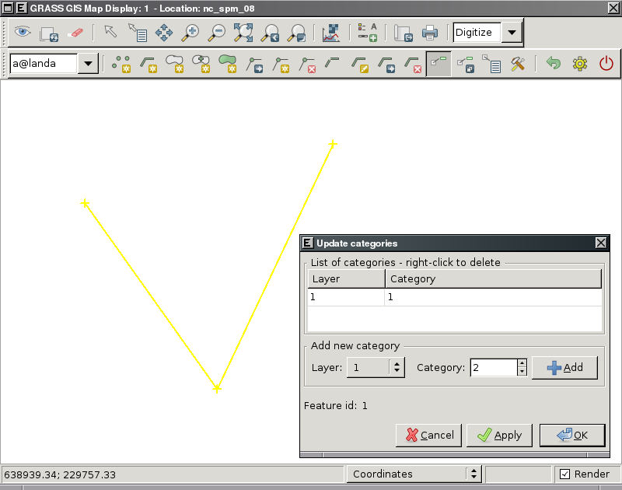Click Return to previous zoom icon
Image resolution: width=622 pixels, height=490 pixels.
270,33
